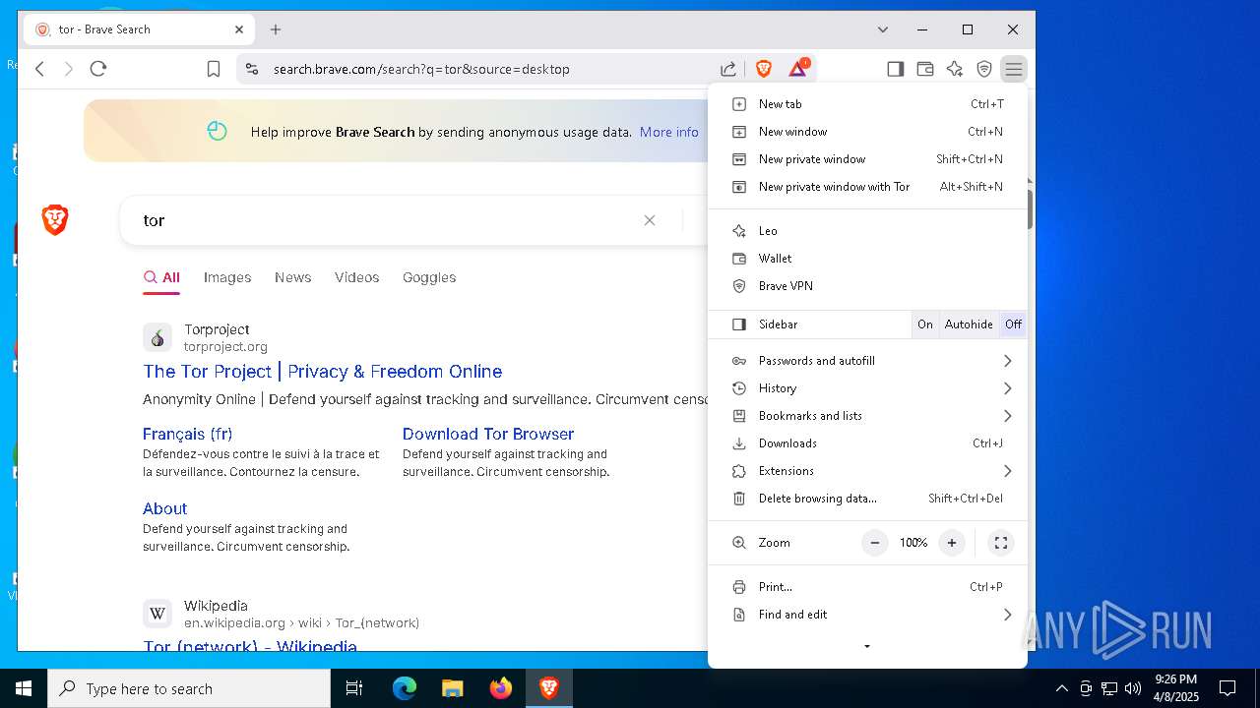Expand Find and edit submenu

click(867, 615)
